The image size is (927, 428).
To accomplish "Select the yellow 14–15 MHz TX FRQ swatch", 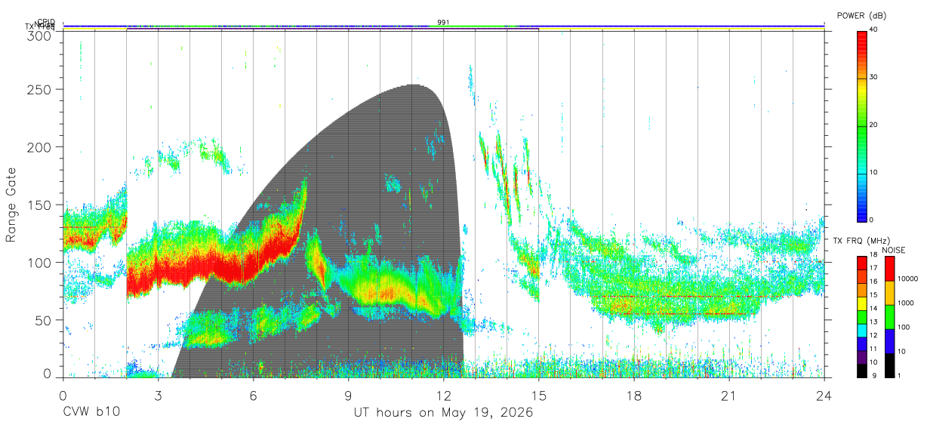I will point(861,303).
